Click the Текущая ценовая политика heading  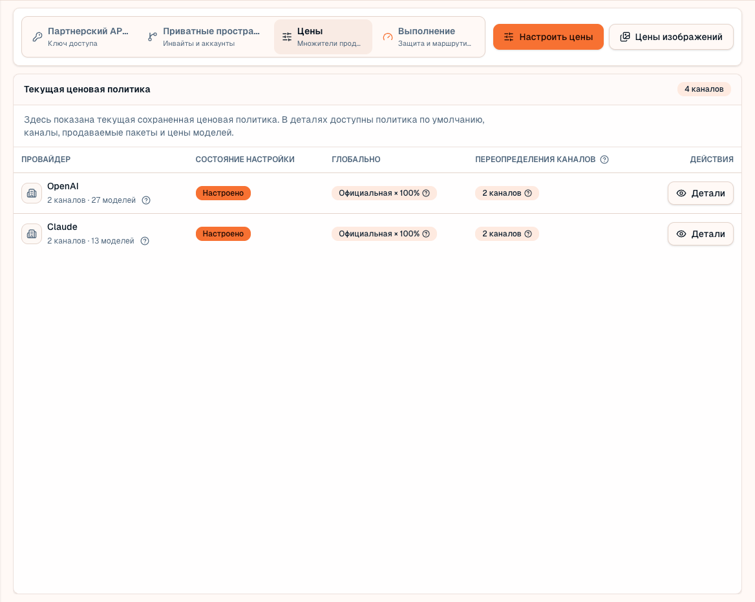click(x=87, y=89)
